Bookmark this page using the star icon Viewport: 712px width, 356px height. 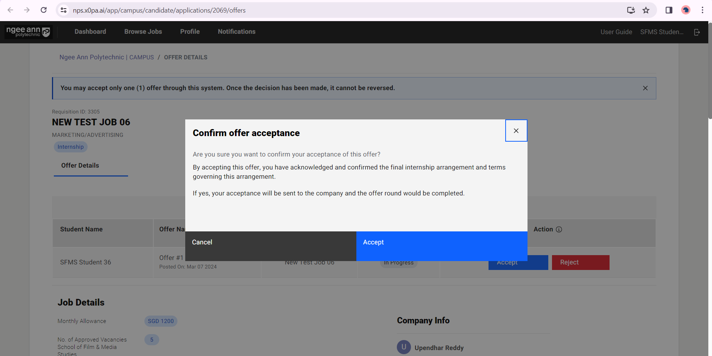click(x=646, y=10)
